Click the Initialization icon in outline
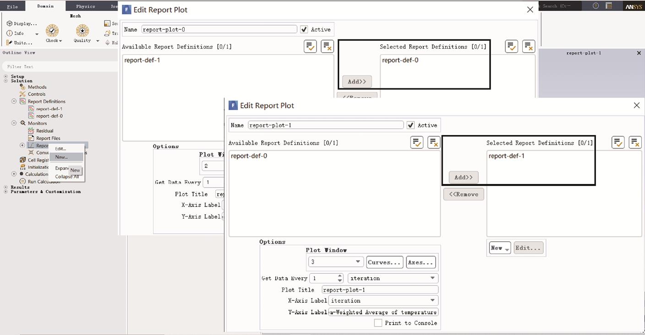 22,167
